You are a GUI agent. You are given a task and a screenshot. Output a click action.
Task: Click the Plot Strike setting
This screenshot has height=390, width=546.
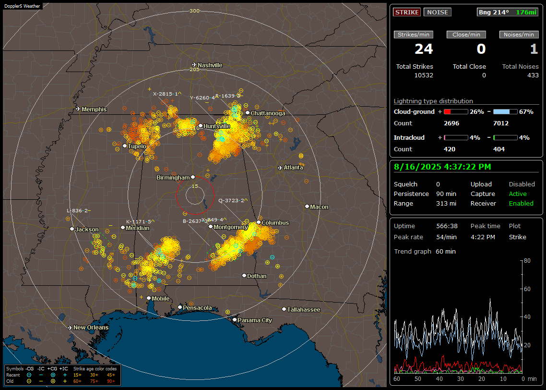coord(517,237)
